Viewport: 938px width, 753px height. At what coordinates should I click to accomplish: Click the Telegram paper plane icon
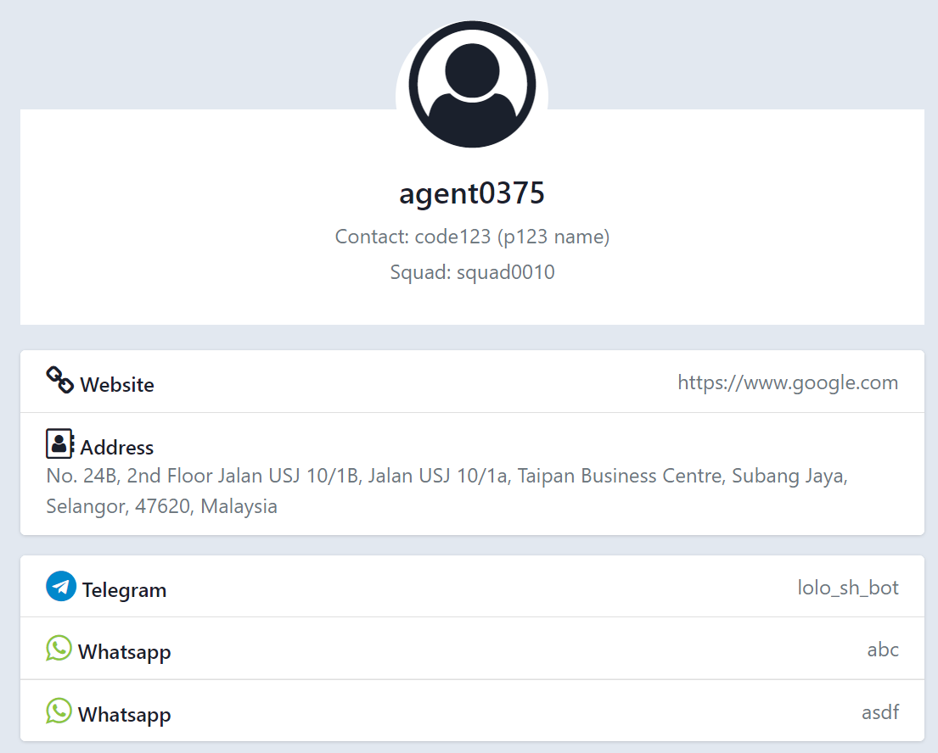(61, 586)
